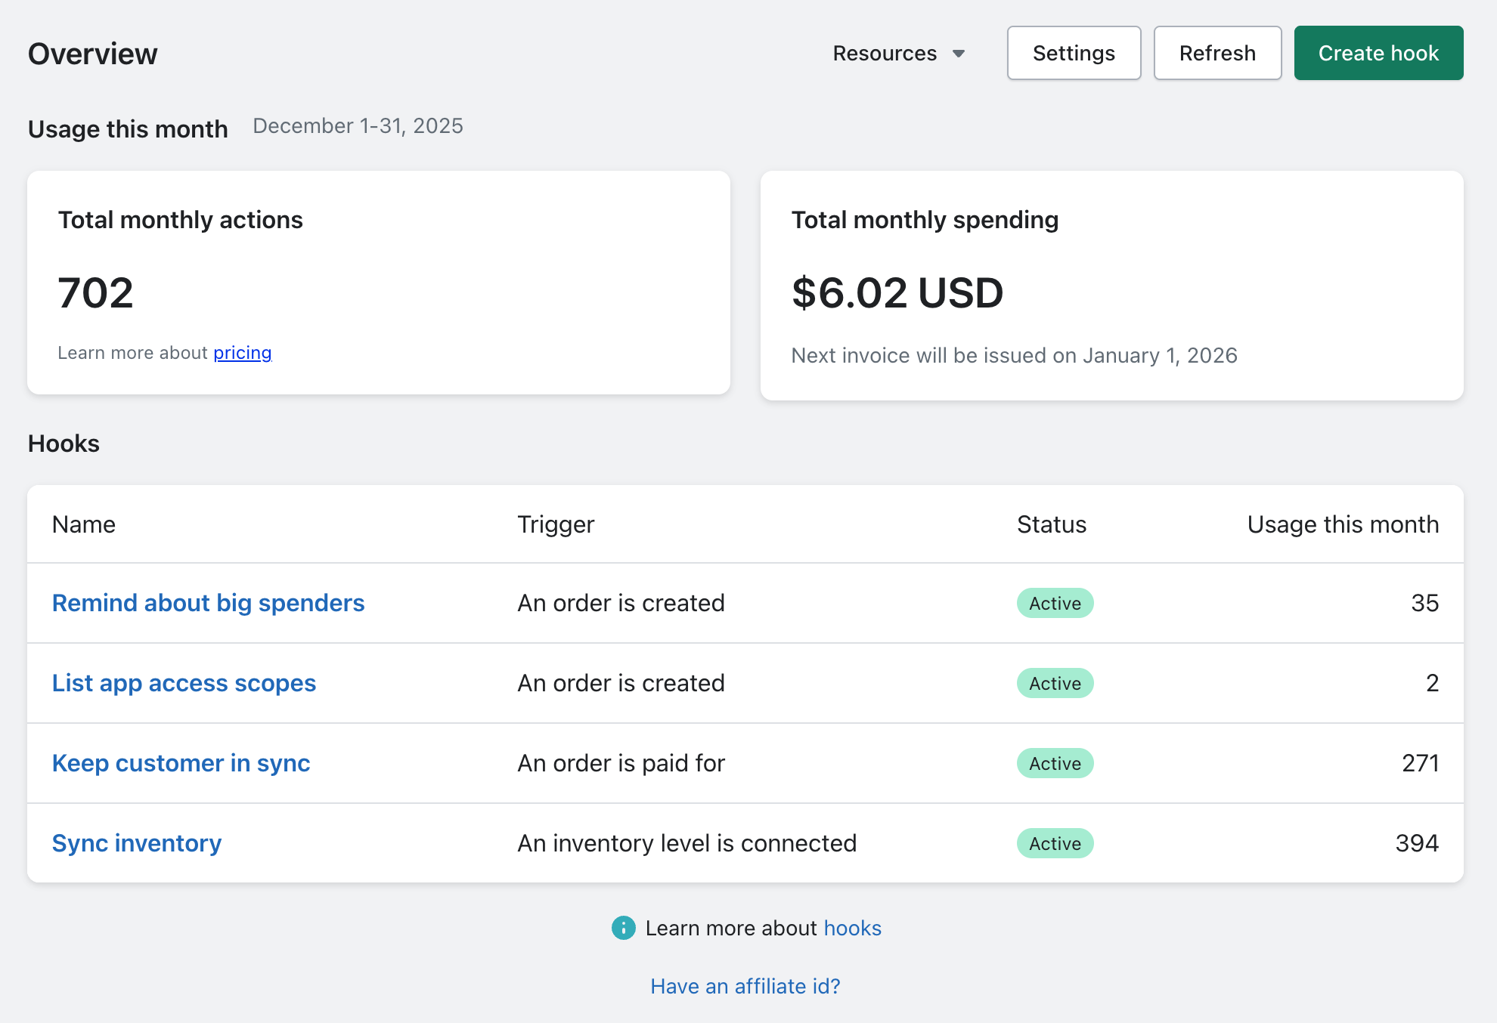The height and width of the screenshot is (1023, 1497).
Task: Toggle Active status of Remind about big spenders
Action: click(x=1055, y=603)
